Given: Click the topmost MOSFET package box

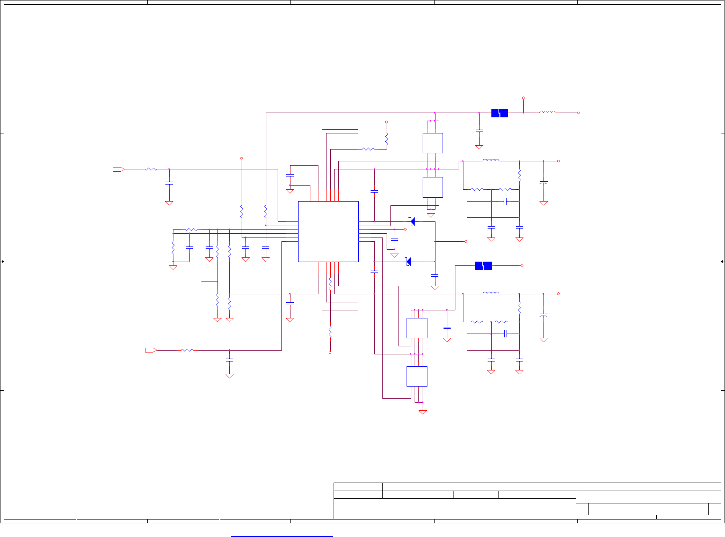Looking at the screenshot, I should tap(433, 143).
